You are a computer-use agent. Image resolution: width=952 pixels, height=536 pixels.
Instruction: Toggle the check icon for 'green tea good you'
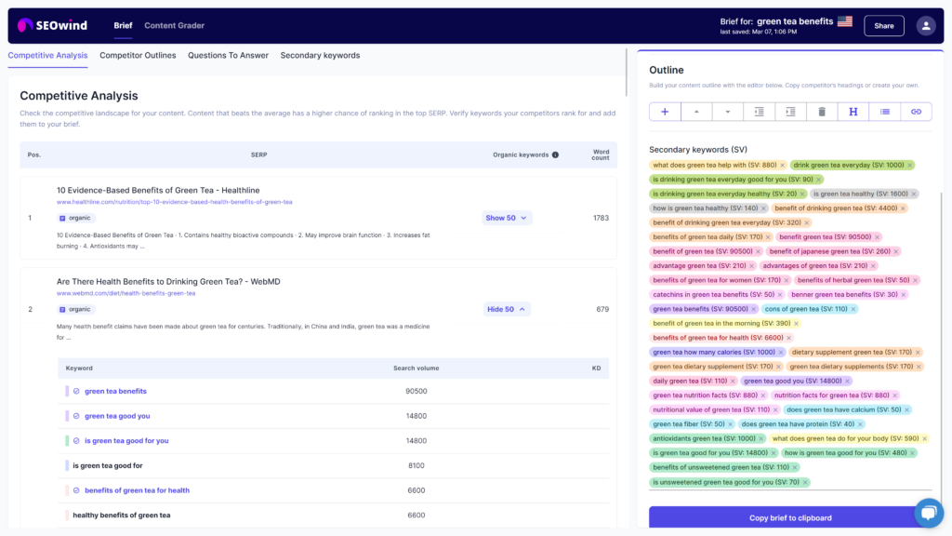(76, 416)
